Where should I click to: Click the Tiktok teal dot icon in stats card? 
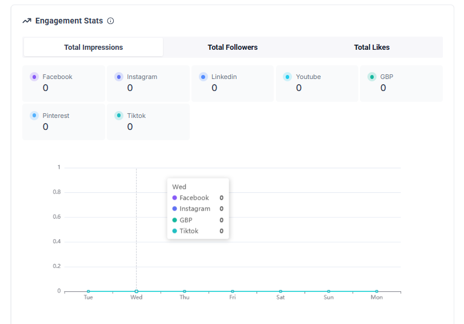(x=119, y=115)
